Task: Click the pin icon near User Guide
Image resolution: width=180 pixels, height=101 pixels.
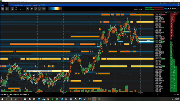Action: pos(175,3)
